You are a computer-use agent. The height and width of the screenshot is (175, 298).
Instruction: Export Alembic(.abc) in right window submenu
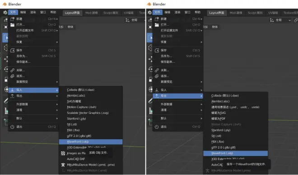click(236, 101)
